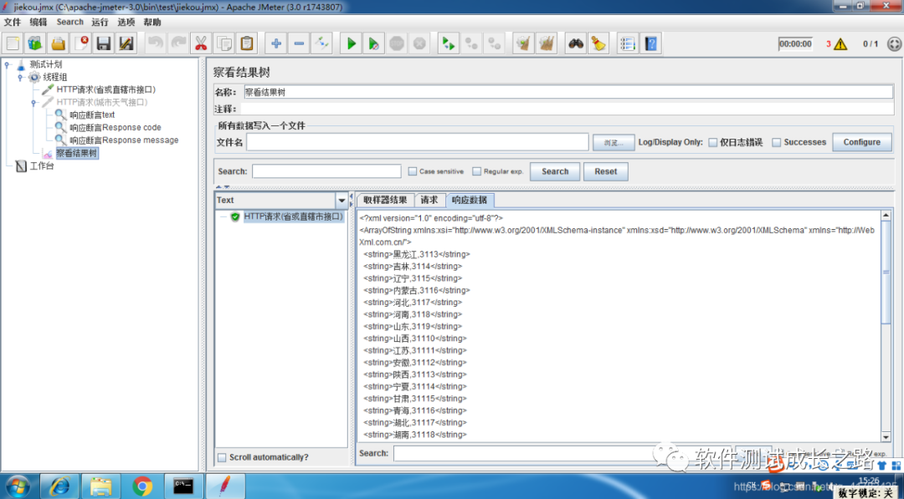
Task: Collapse the 测试计划 tree node
Action: [x=7, y=64]
